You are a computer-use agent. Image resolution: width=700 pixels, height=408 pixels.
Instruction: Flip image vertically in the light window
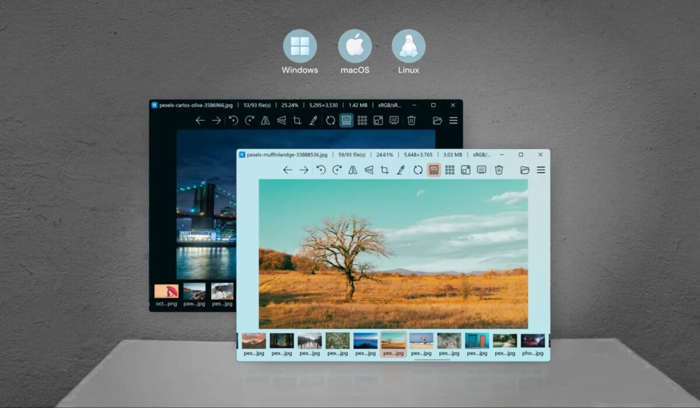(x=369, y=170)
